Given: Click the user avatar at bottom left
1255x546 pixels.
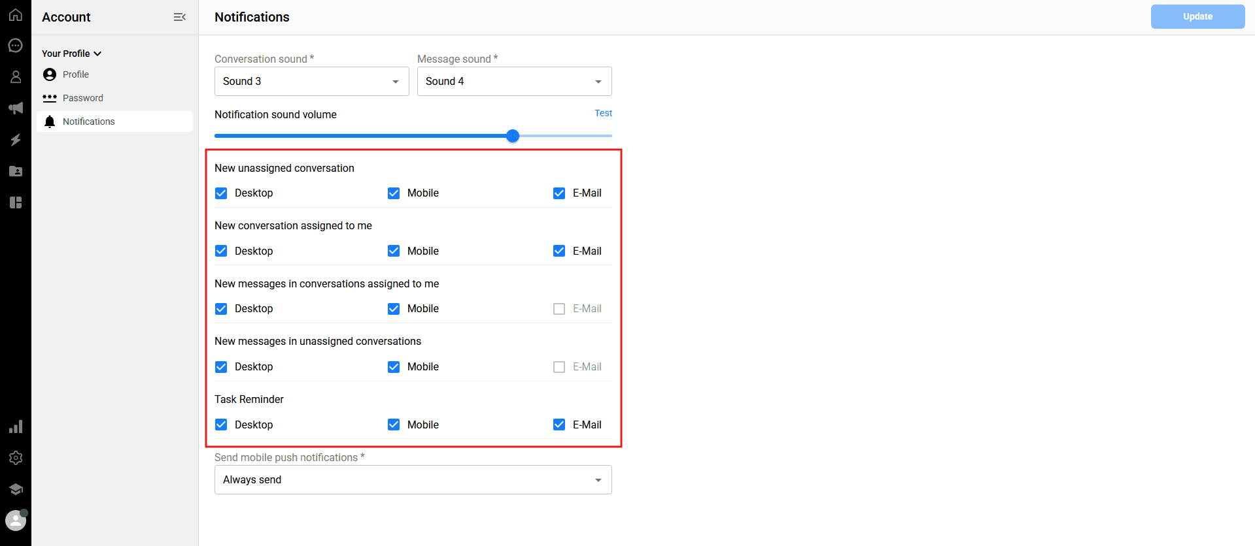Looking at the screenshot, I should click(16, 521).
